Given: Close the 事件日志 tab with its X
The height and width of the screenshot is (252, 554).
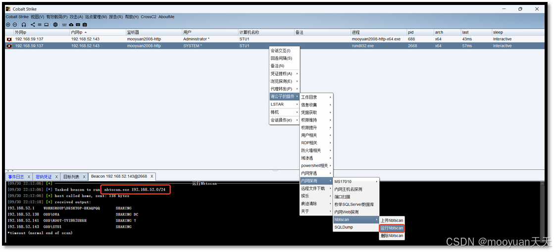Looking at the screenshot, I should tap(29, 176).
